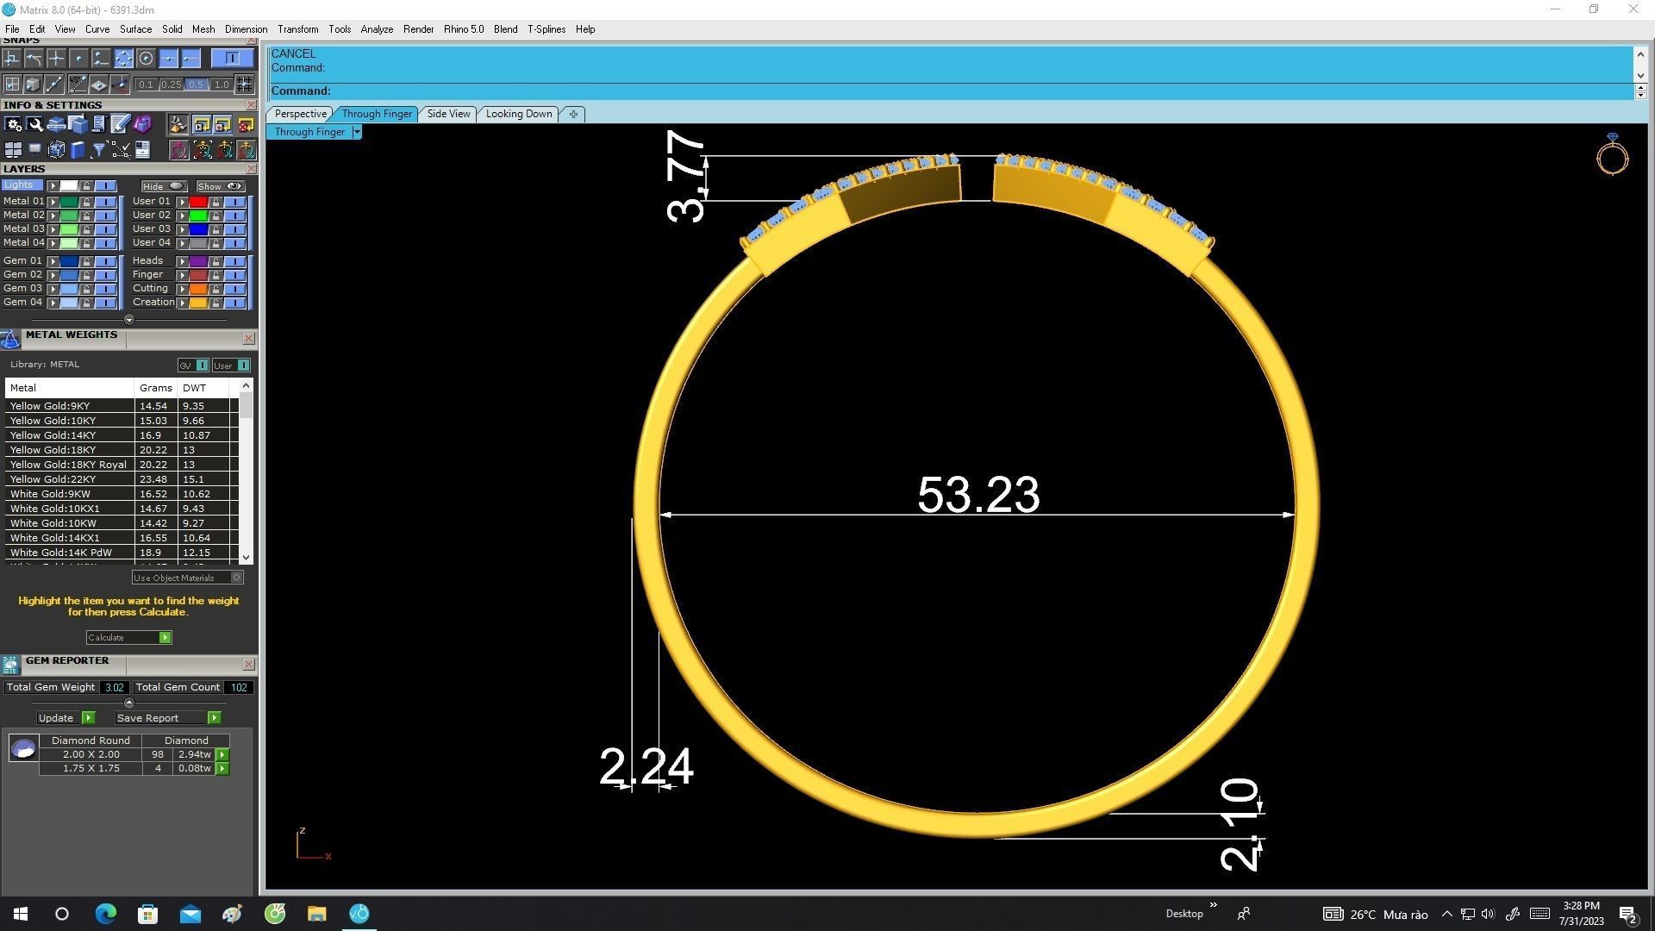Switch to the Looking Down tab

tap(519, 114)
